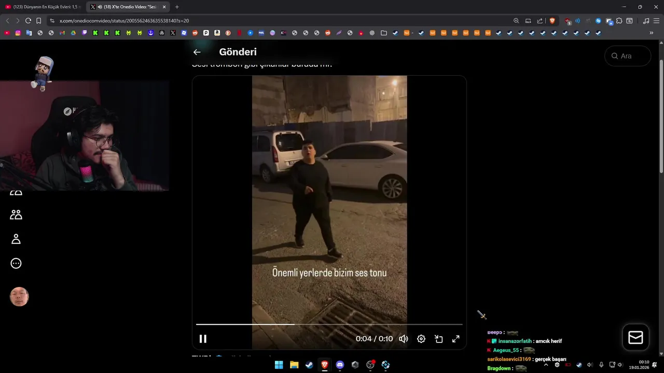This screenshot has width=664, height=373.
Task: Open media control music note icon
Action: tap(646, 21)
